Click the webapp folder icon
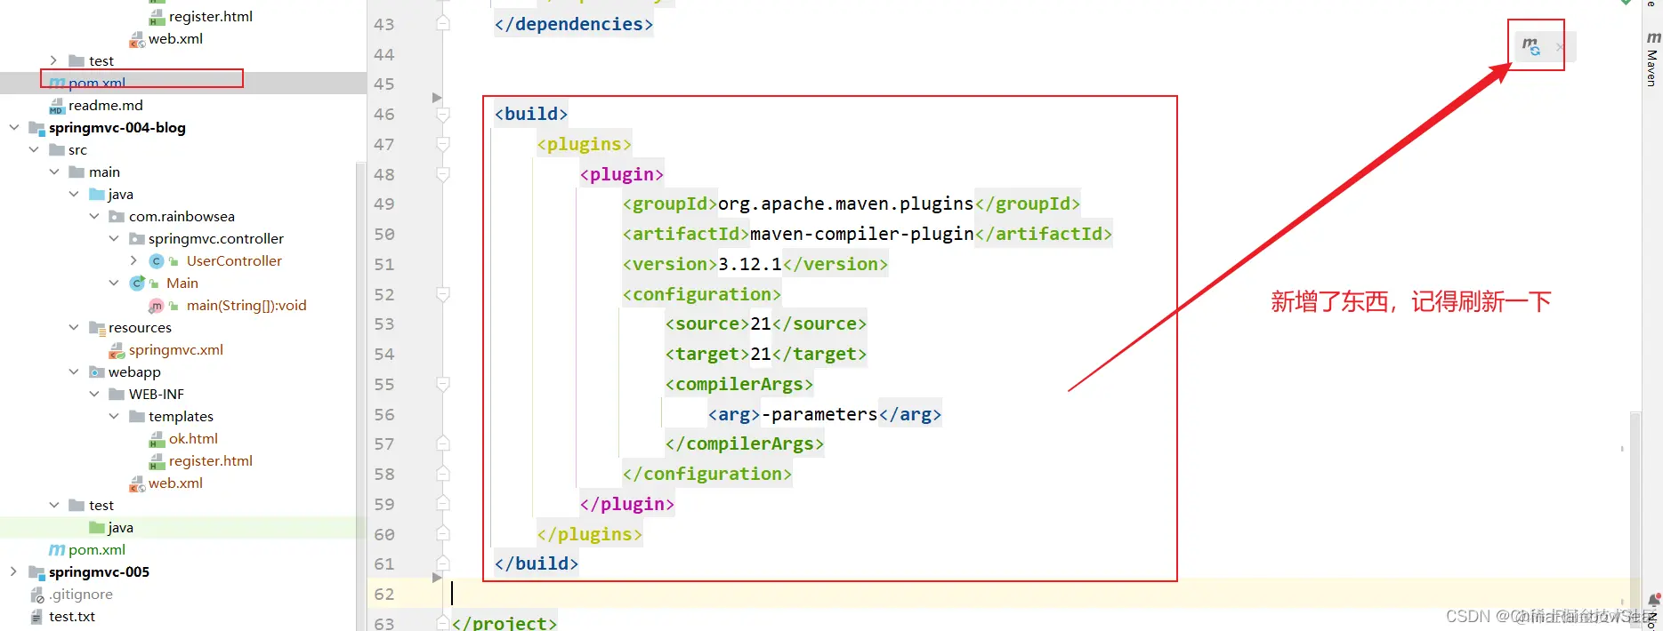 [x=97, y=371]
